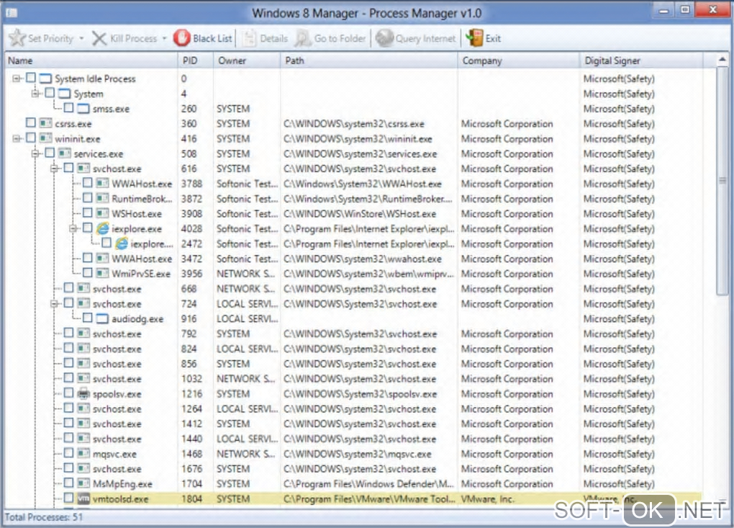Click the Go to Folder label
The height and width of the screenshot is (528, 734).
point(340,38)
